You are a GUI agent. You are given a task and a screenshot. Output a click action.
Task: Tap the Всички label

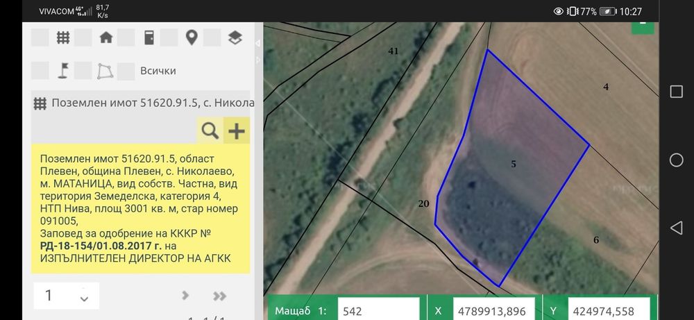158,71
